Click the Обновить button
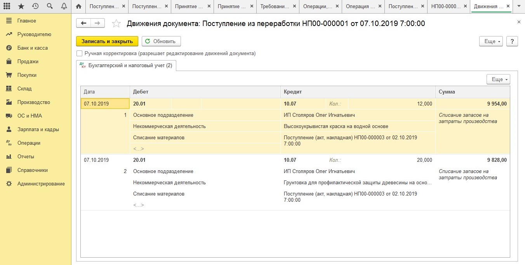The height and width of the screenshot is (265, 525). point(161,42)
